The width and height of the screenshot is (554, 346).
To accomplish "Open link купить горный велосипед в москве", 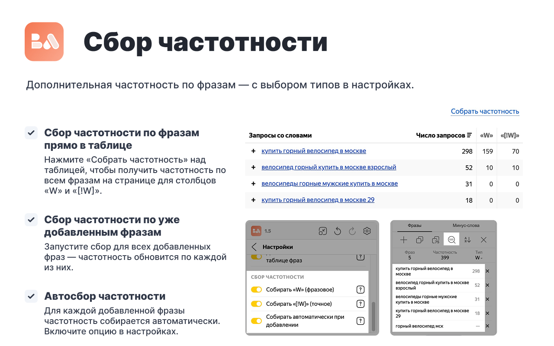I will coord(314,151).
